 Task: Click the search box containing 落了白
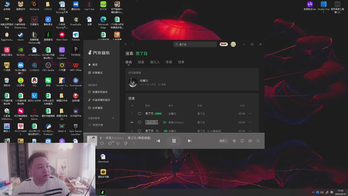pos(195,44)
